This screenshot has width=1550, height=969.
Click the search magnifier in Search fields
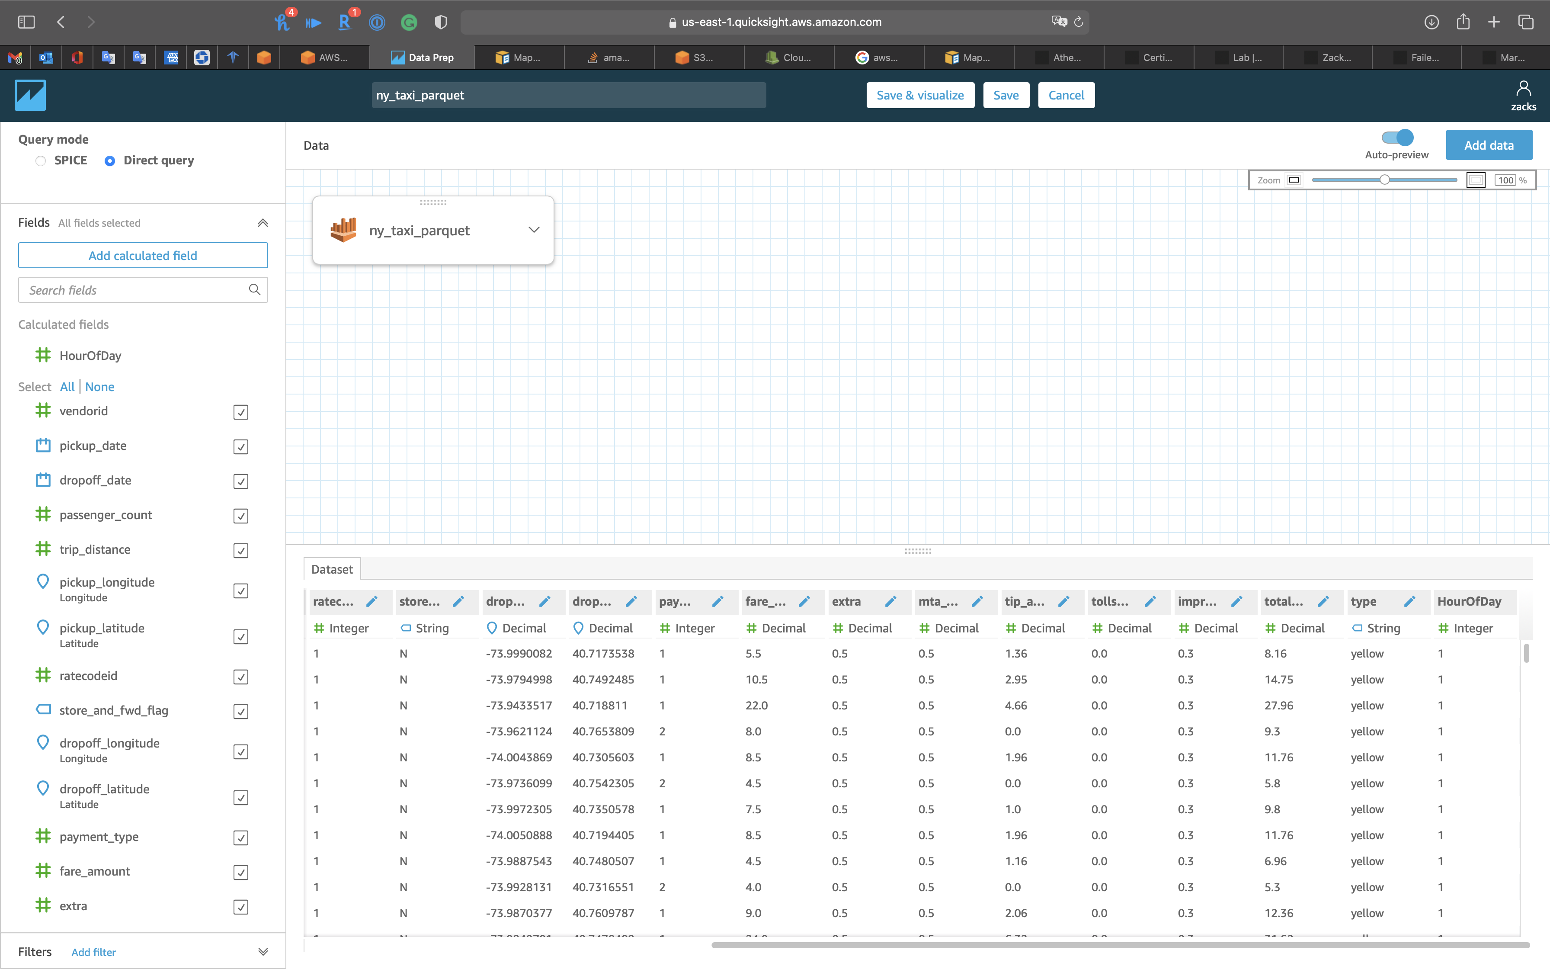pos(254,290)
